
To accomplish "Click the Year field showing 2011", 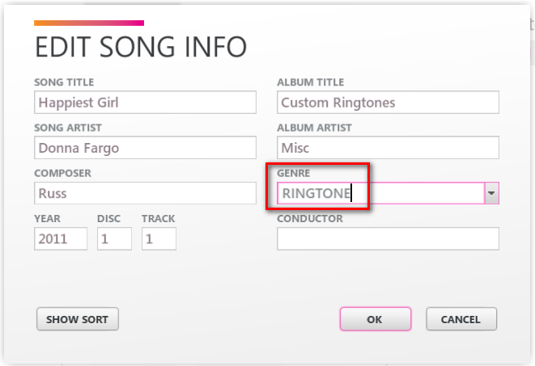I will pyautogui.click(x=61, y=239).
